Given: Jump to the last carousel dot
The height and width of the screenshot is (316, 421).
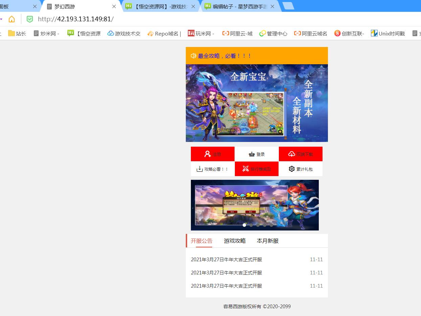Looking at the screenshot, I should pyautogui.click(x=271, y=225).
